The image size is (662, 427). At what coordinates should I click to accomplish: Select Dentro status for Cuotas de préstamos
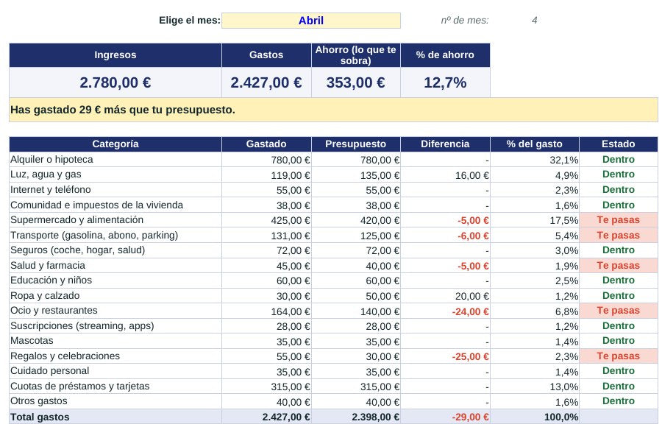(x=619, y=386)
